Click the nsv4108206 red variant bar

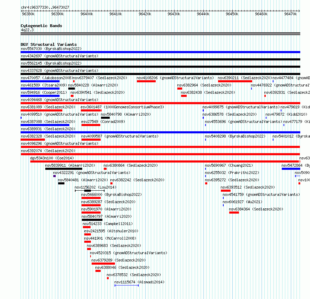point(146,81)
